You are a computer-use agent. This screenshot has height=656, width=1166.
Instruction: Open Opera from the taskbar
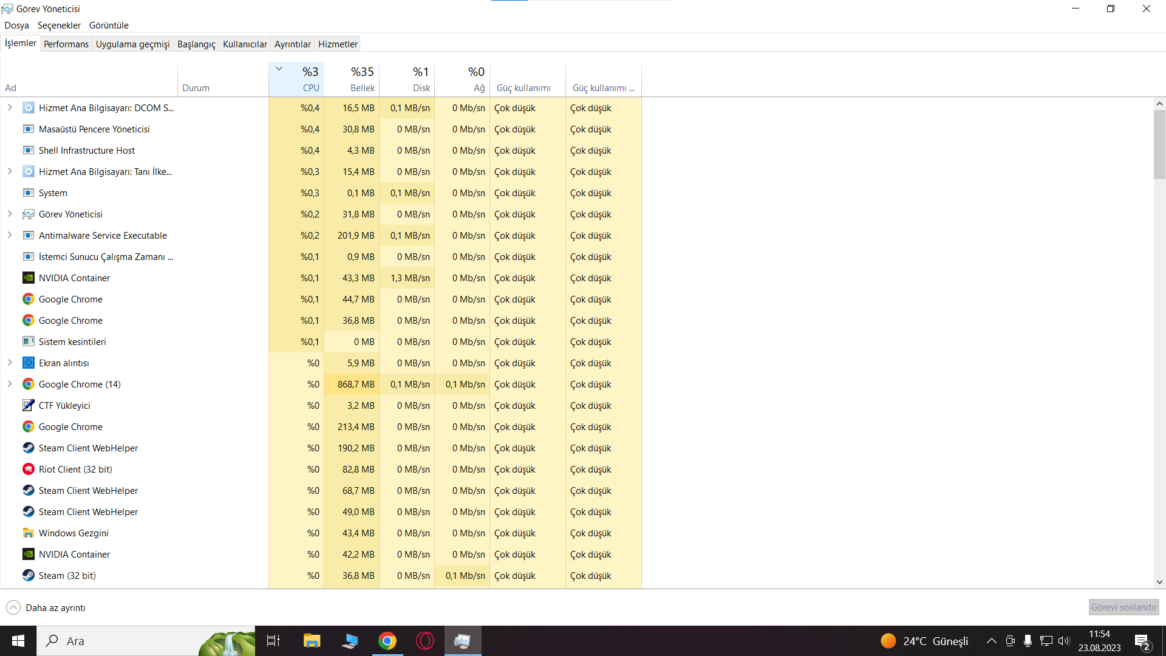425,641
